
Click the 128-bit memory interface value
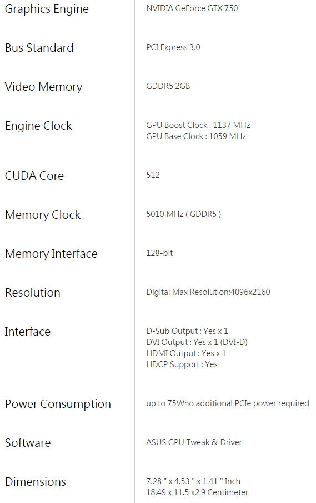pos(159,253)
